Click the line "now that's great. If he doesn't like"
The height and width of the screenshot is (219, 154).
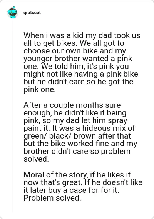[x=83, y=182]
